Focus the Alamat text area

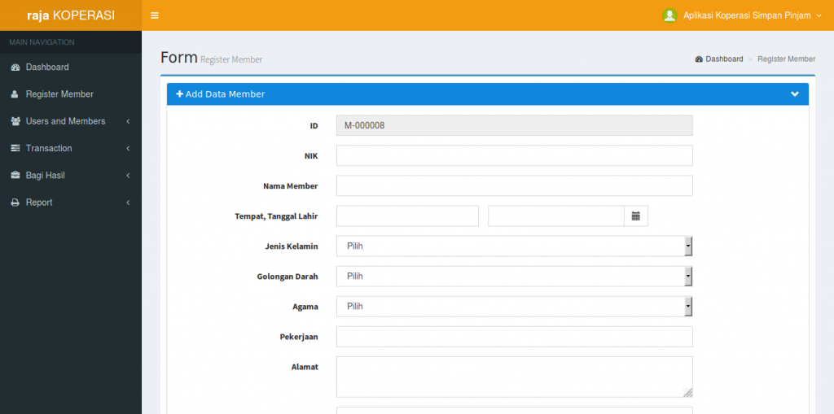tap(515, 377)
